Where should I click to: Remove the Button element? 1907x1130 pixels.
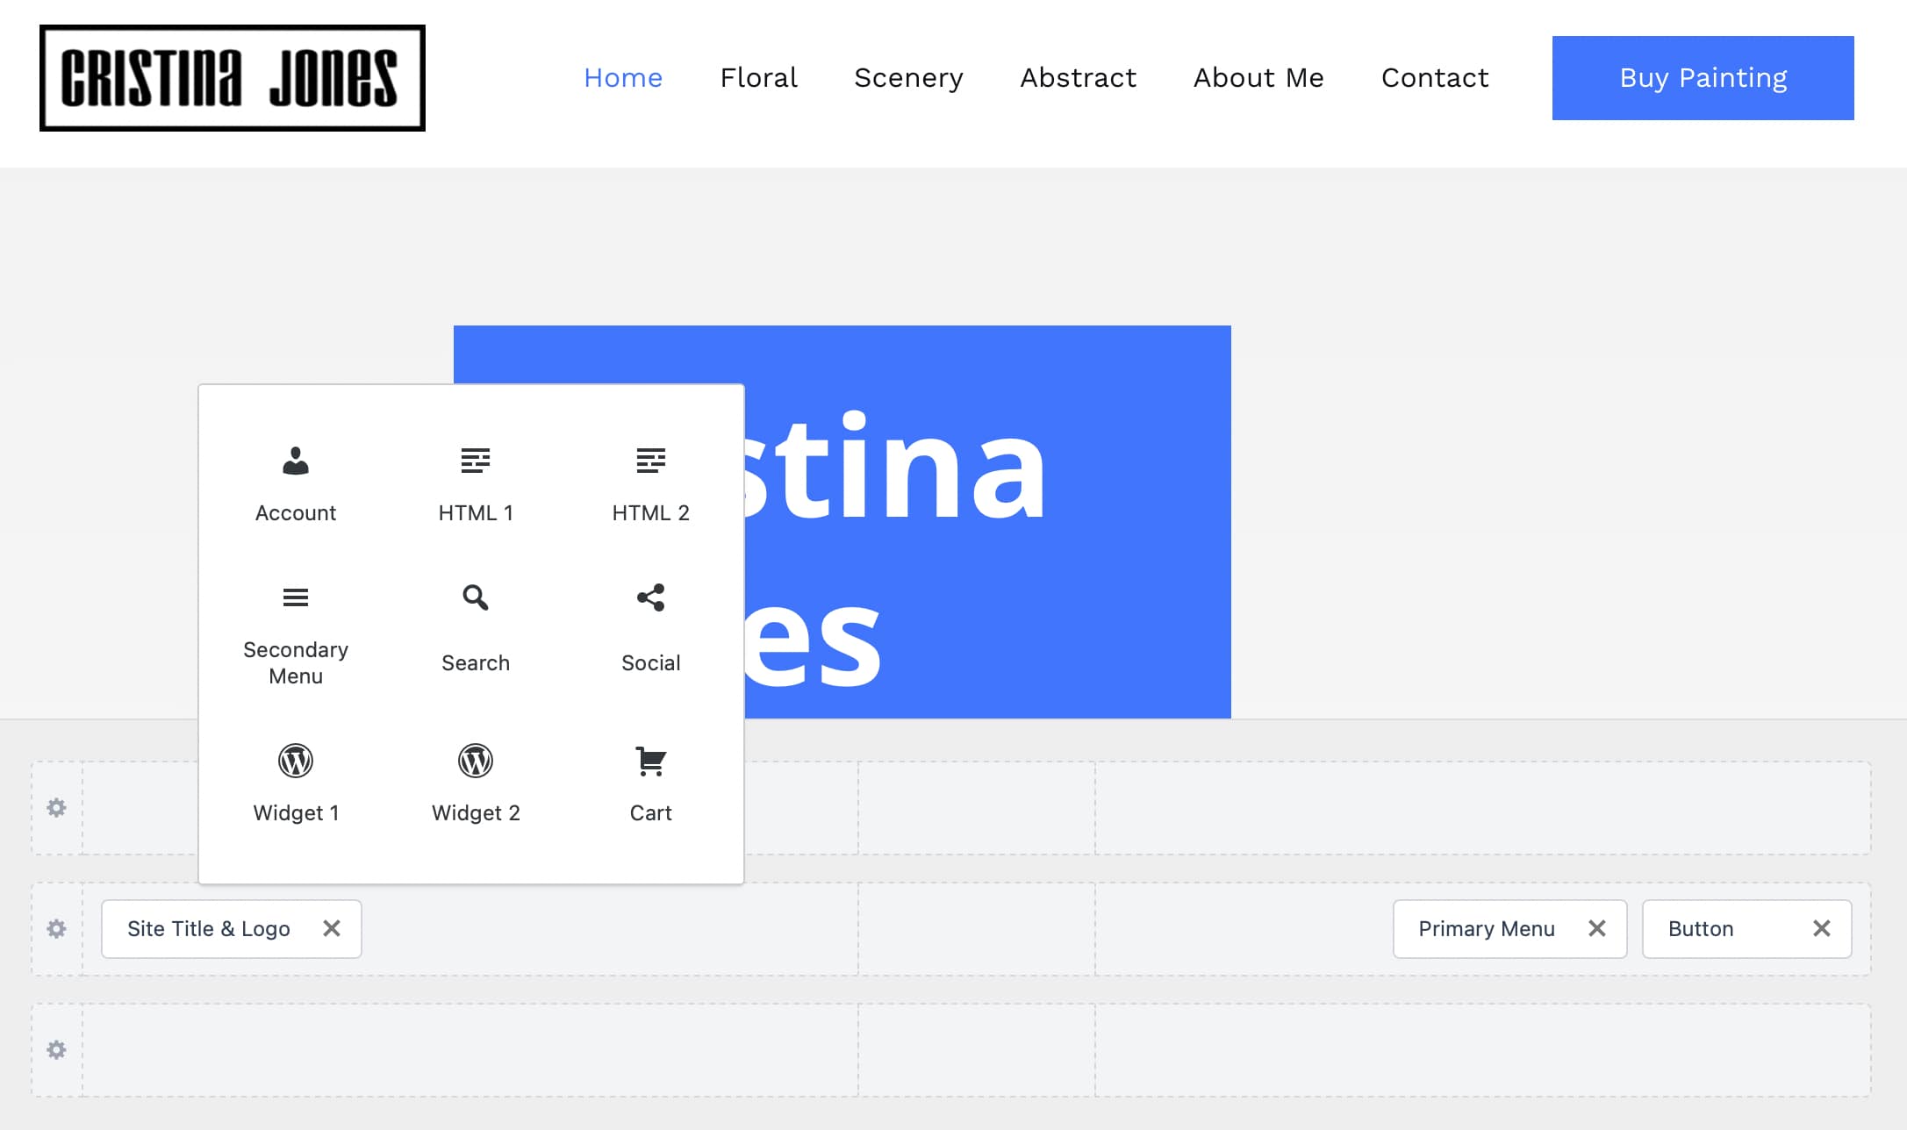(x=1822, y=928)
